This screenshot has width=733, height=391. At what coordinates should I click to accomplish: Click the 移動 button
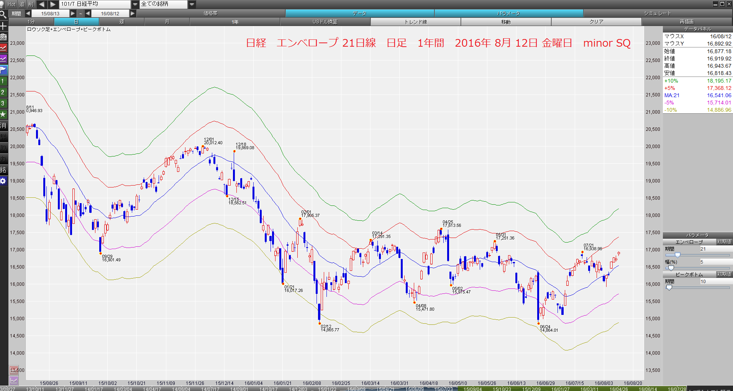click(x=506, y=22)
